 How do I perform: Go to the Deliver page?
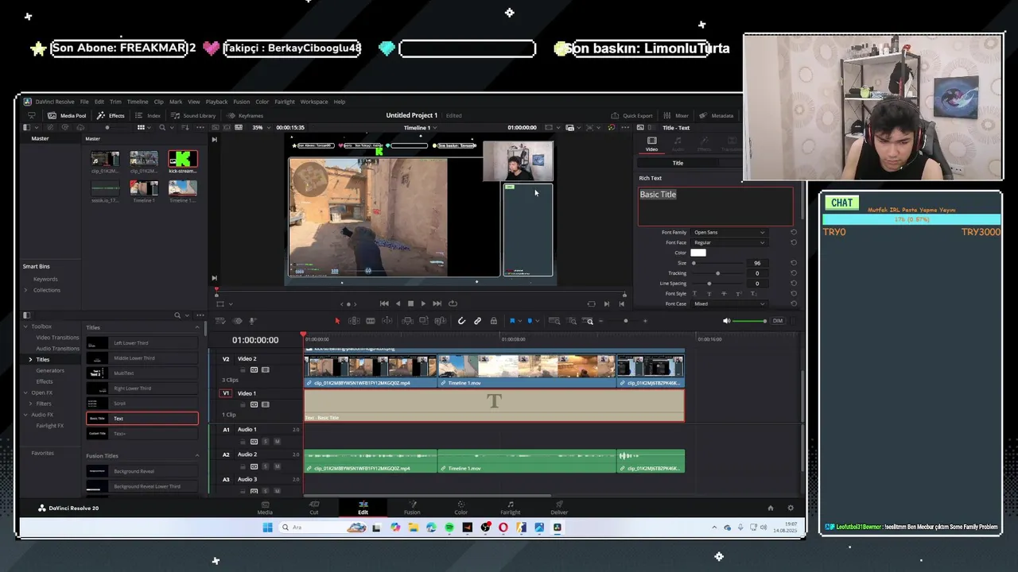click(x=559, y=508)
